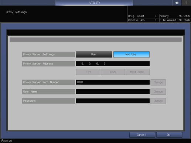This screenshot has width=191, height=143.
Task: Choose Host Name address type
Action: point(138,72)
